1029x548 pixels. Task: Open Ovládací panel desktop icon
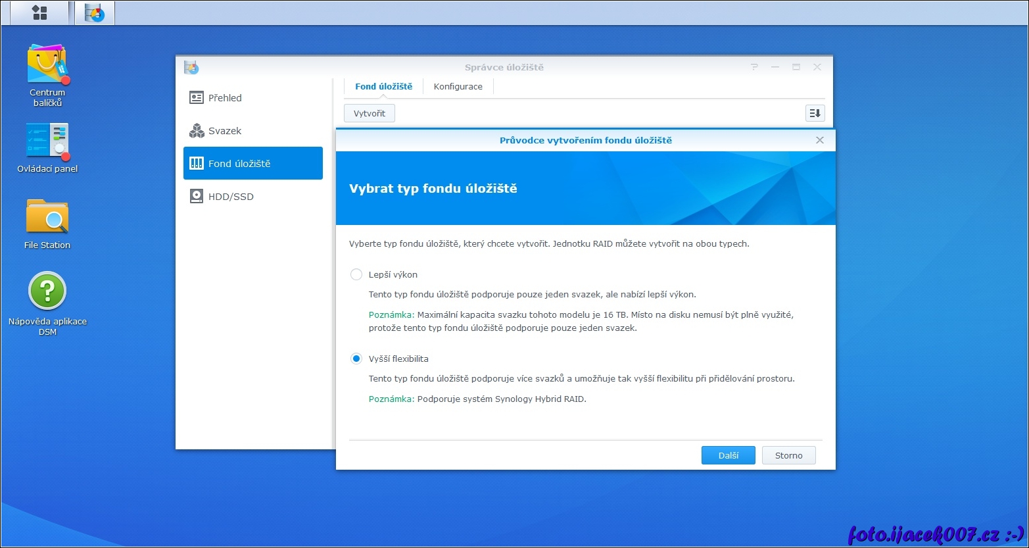click(x=47, y=141)
